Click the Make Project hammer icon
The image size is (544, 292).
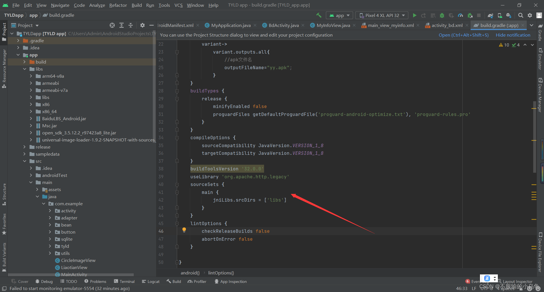coord(319,15)
